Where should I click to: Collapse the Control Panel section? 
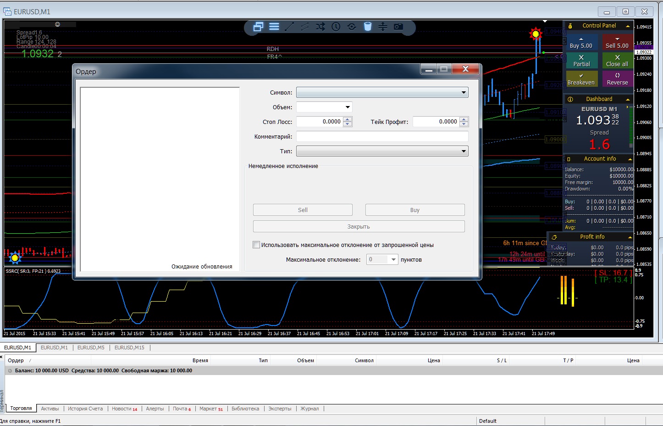click(628, 26)
